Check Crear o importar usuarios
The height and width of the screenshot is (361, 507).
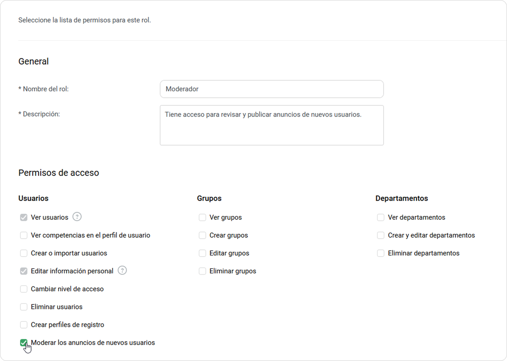pos(24,253)
